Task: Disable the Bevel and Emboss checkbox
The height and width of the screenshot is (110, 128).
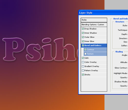Action: [83, 46]
